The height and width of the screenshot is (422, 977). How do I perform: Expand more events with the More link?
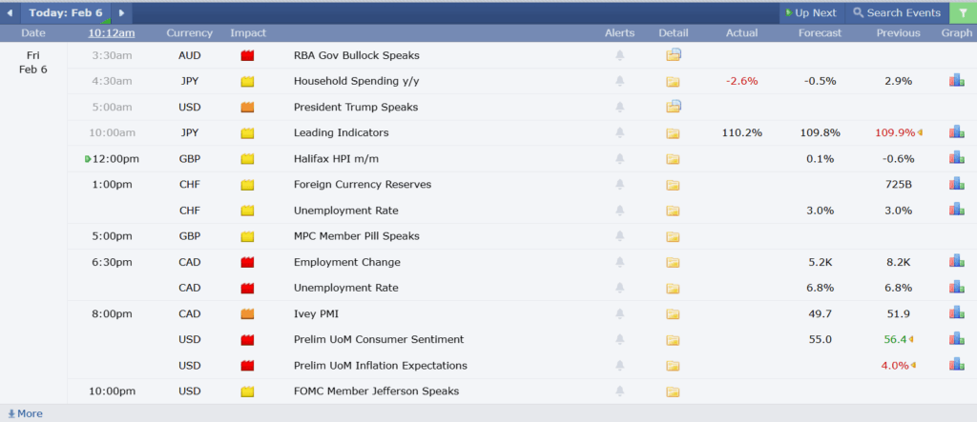[x=25, y=413]
